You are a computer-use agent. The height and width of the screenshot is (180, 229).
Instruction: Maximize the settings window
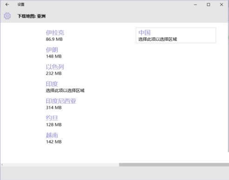[209, 5]
